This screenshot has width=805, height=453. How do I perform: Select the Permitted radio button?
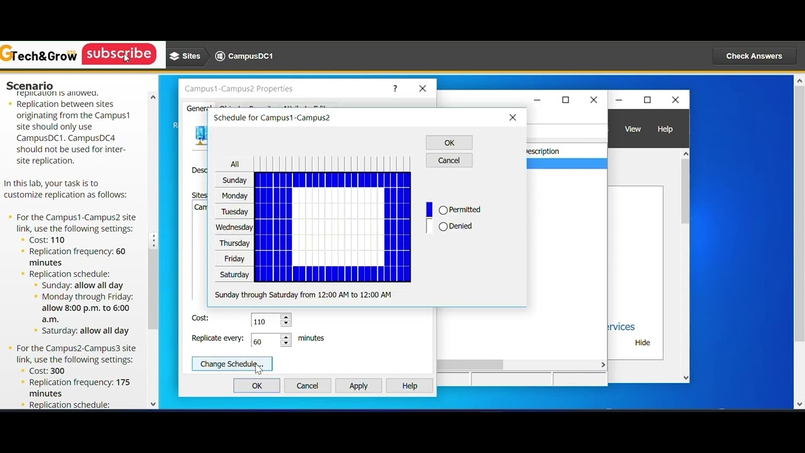pos(443,210)
